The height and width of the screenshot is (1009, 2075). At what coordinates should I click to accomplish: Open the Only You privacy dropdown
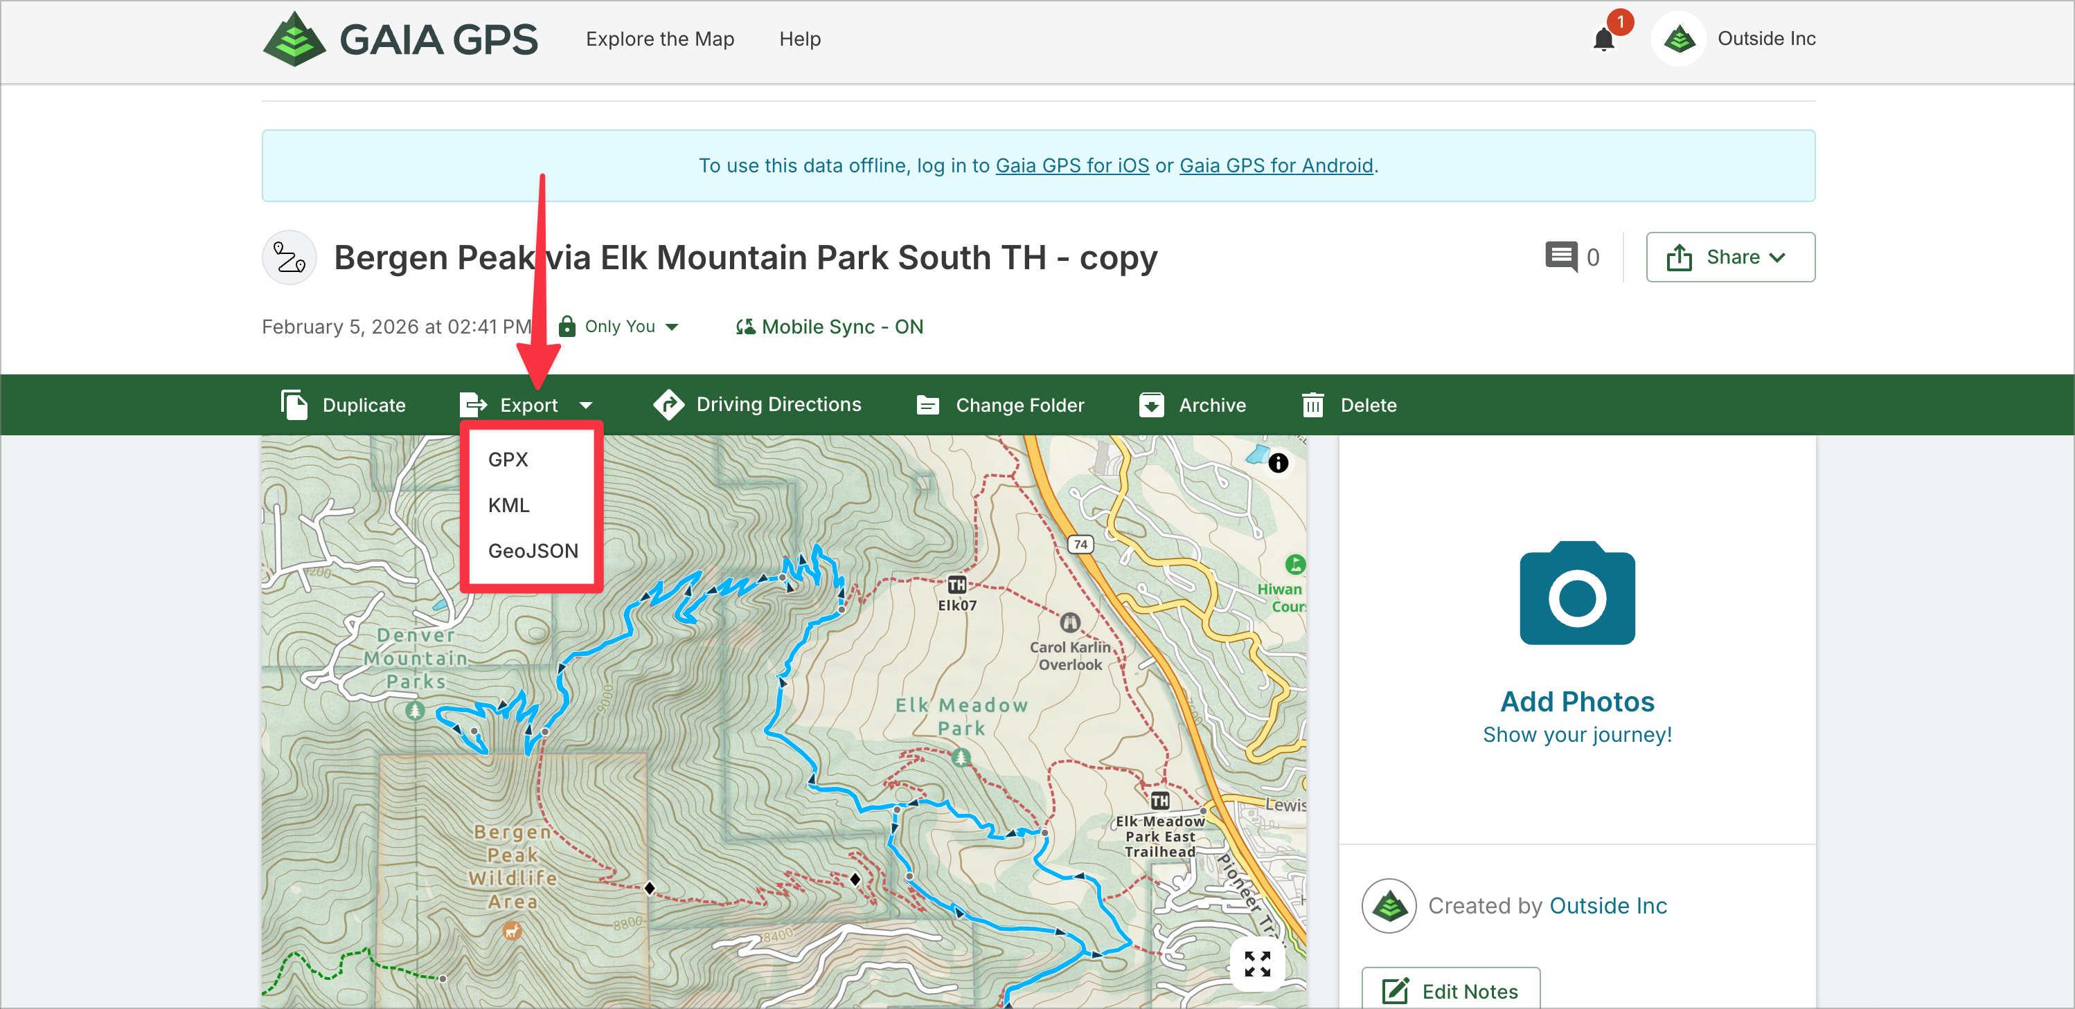619,327
